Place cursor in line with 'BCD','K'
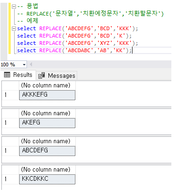175x194 pixels. click(x=74, y=36)
